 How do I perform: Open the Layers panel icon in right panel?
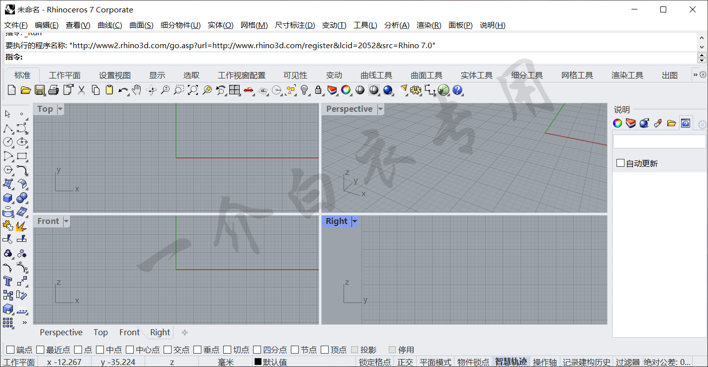[631, 123]
